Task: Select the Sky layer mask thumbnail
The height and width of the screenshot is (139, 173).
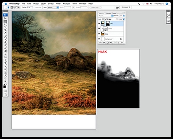Action: tap(108, 23)
